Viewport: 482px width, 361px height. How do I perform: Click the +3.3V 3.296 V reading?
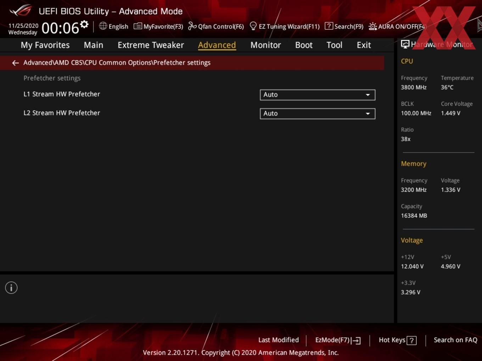coord(410,292)
